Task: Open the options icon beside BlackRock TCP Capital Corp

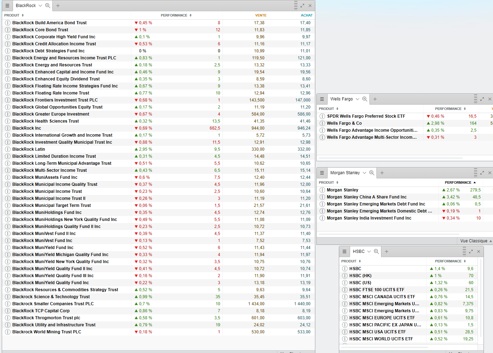Action: coord(8,311)
